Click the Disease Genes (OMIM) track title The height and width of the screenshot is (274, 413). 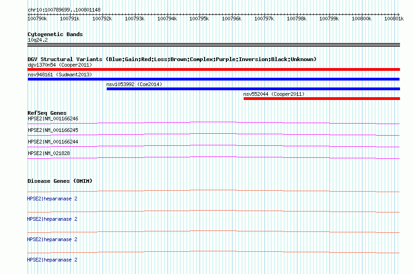pos(60,181)
